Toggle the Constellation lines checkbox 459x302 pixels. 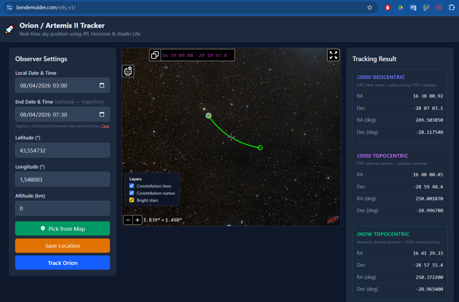(x=131, y=186)
